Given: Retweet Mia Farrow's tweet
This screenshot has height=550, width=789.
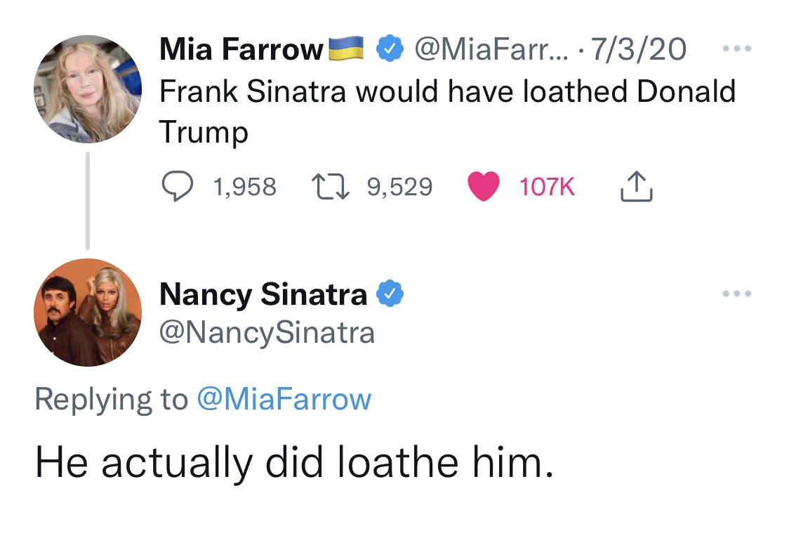Looking at the screenshot, I should (330, 186).
